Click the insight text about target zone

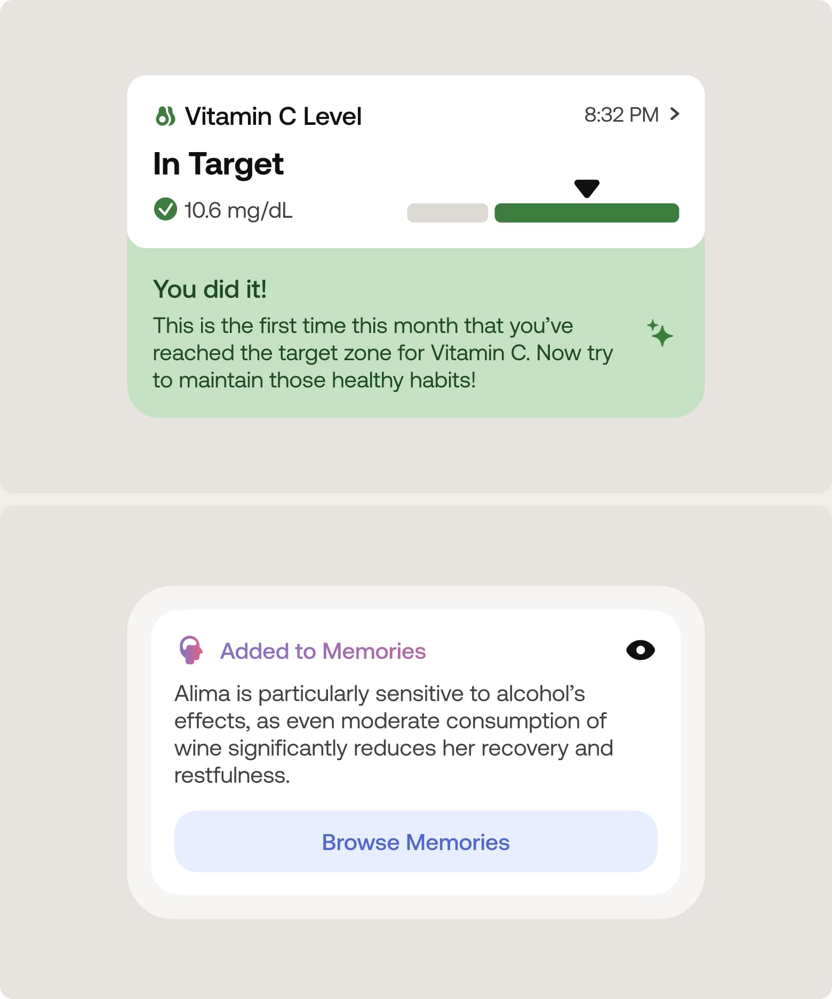(x=383, y=353)
